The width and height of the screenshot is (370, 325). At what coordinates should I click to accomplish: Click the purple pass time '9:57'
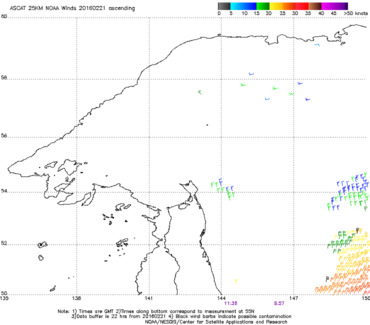[x=279, y=303]
